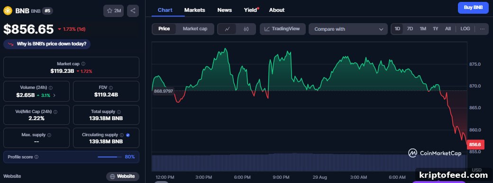
Task: Click the $856.65 price text
Action: [x=28, y=29]
